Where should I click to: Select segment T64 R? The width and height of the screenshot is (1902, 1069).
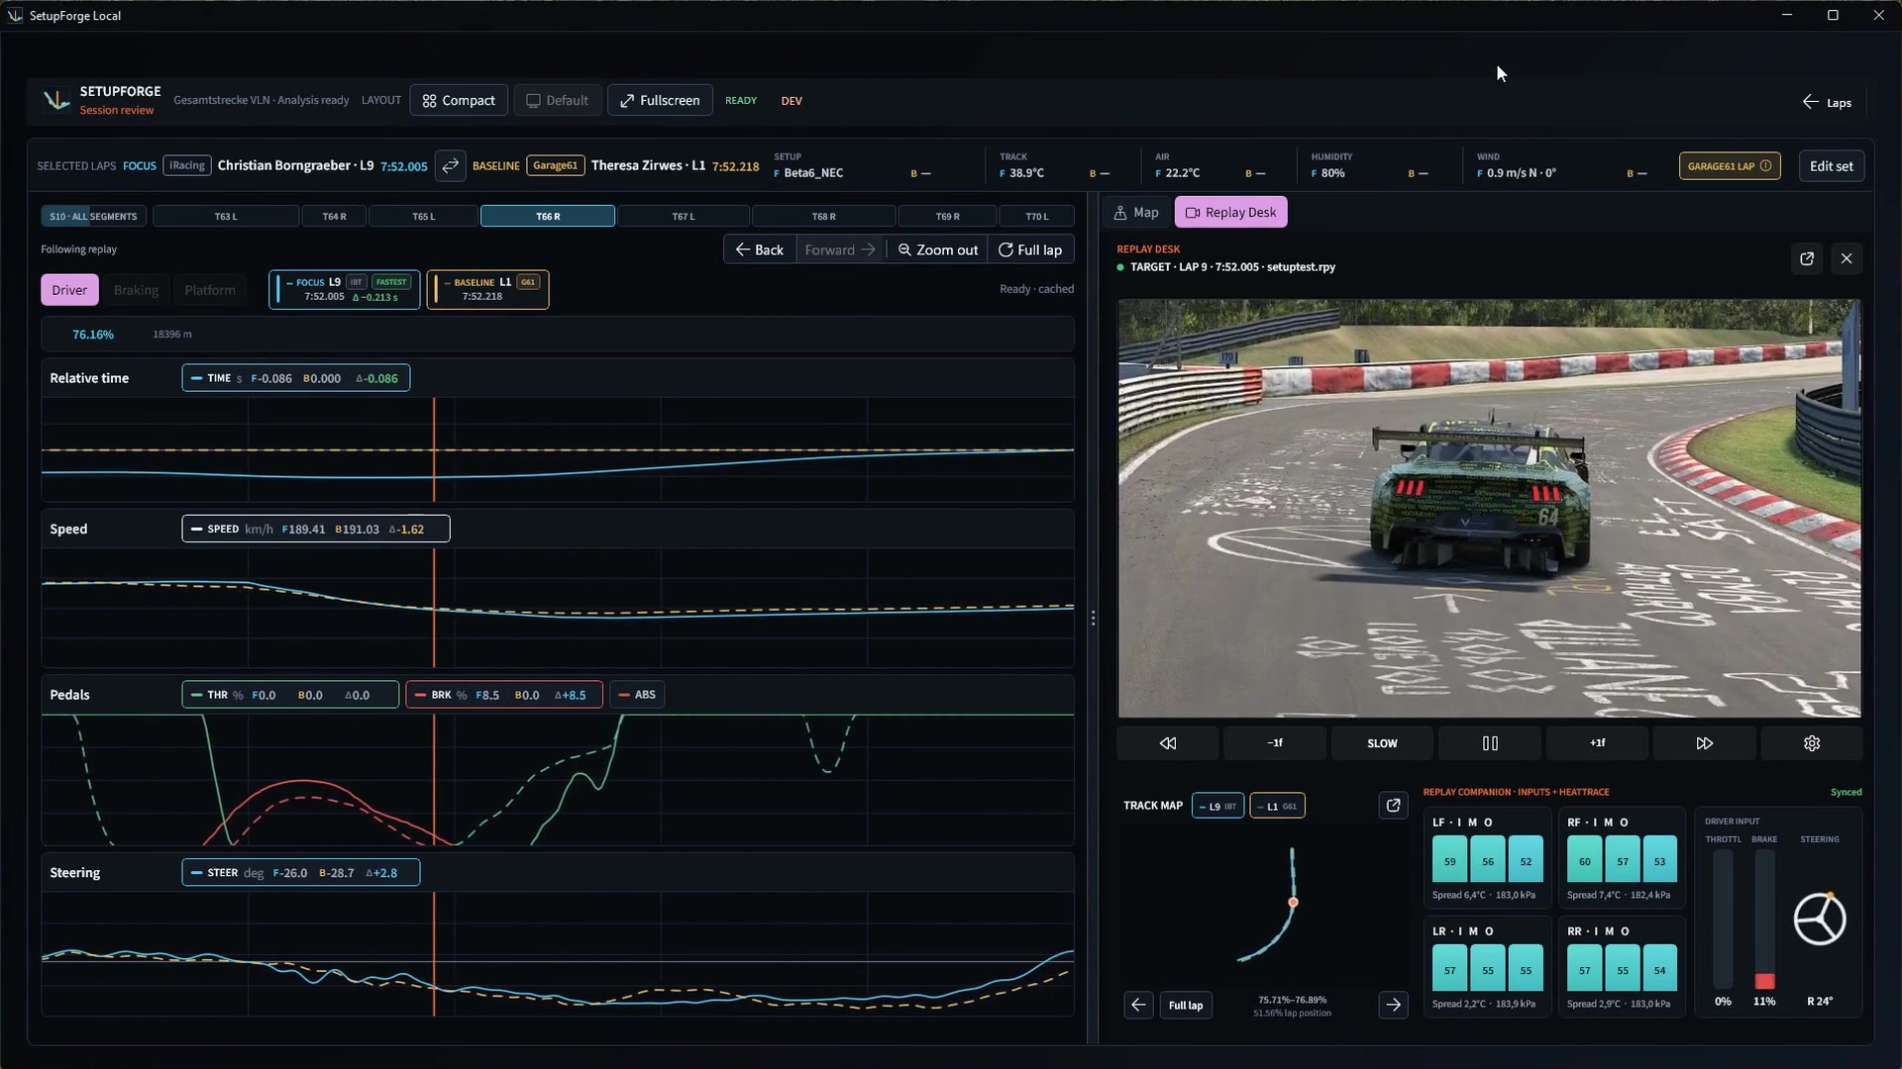pyautogui.click(x=335, y=217)
